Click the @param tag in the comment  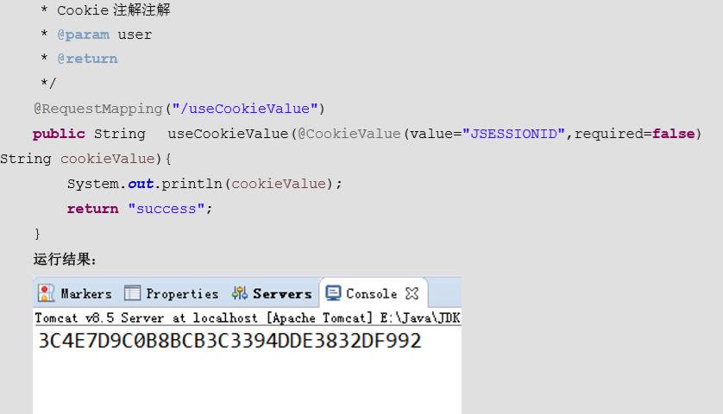[x=84, y=34]
